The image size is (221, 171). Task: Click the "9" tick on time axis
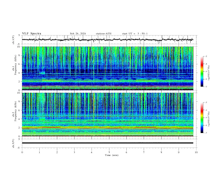(179, 152)
